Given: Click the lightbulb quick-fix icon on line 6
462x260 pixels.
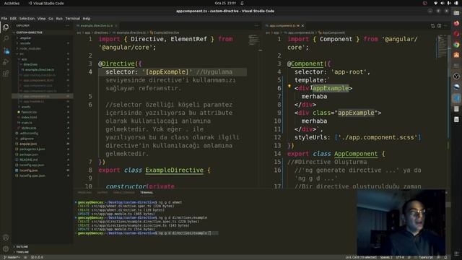Looking at the screenshot, I should coord(289,87).
